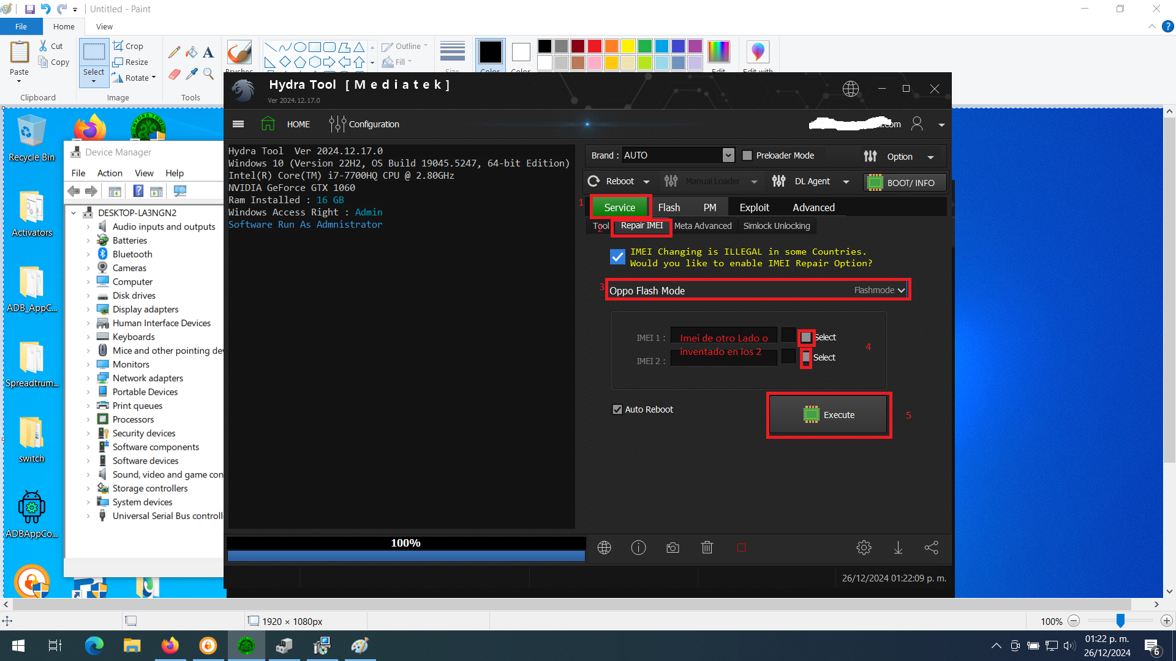Click the Undo arrow in Paint's title bar
Screen dimensions: 1176x661
click(x=46, y=9)
